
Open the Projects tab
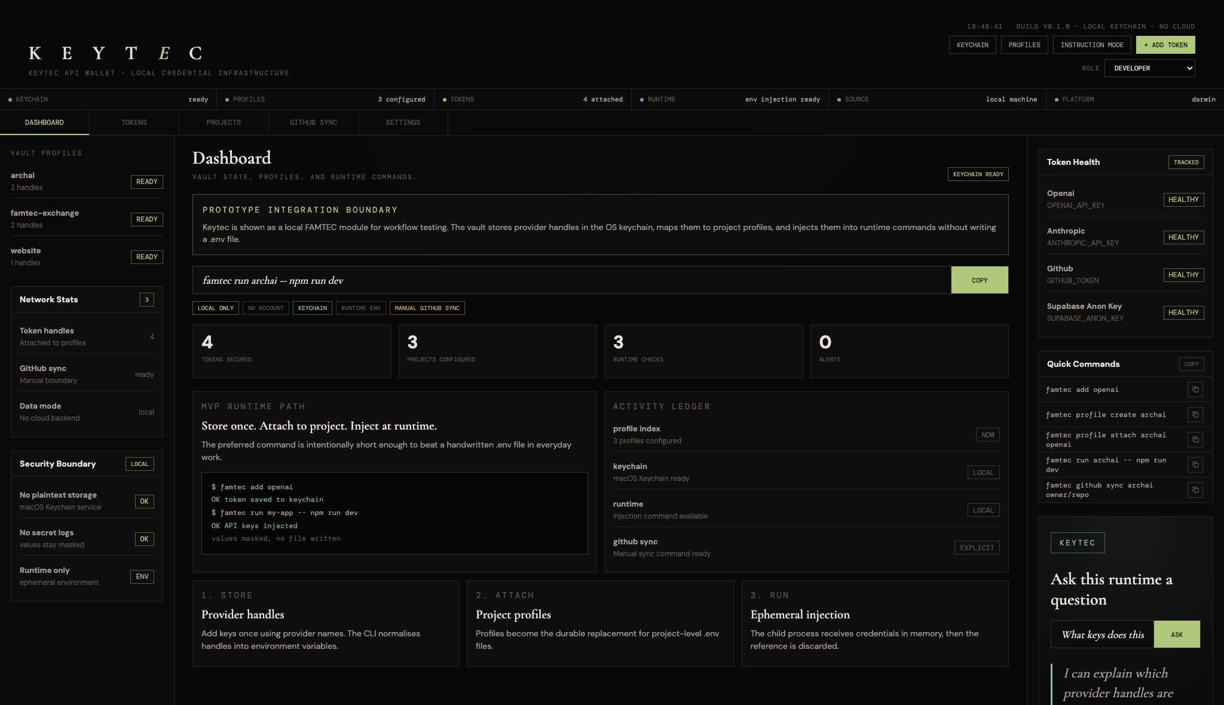[224, 122]
